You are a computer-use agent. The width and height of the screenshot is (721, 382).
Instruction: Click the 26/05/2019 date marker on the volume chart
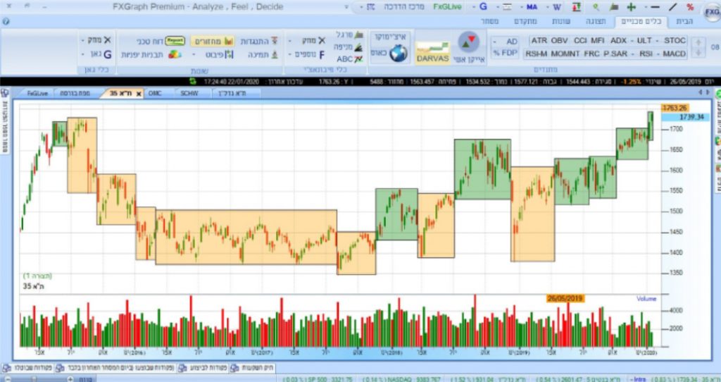click(x=565, y=298)
